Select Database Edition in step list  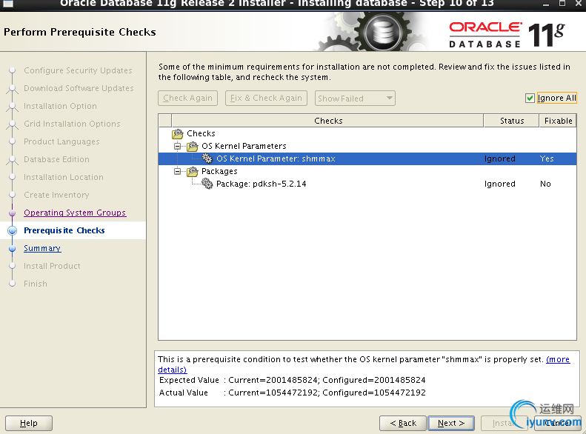pyautogui.click(x=56, y=159)
